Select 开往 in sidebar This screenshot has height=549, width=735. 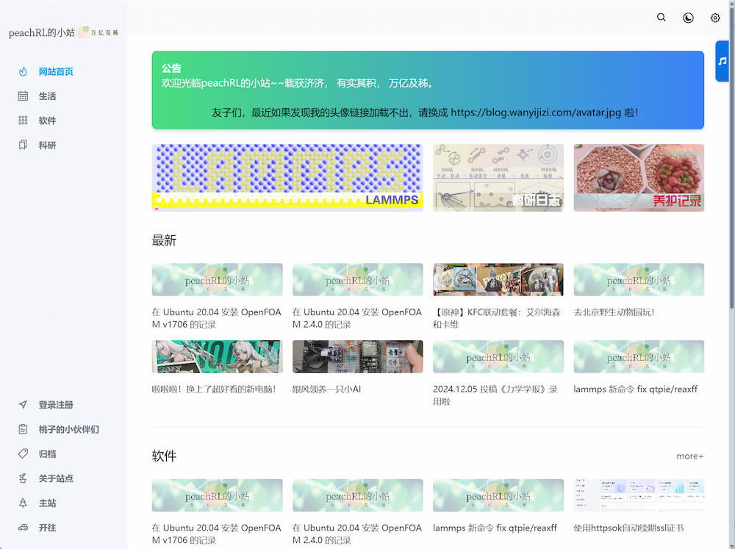coord(47,528)
